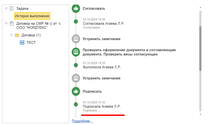This screenshot has width=209, height=125.
Task: Click the first Устранить замечания heading
Action: [101, 39]
